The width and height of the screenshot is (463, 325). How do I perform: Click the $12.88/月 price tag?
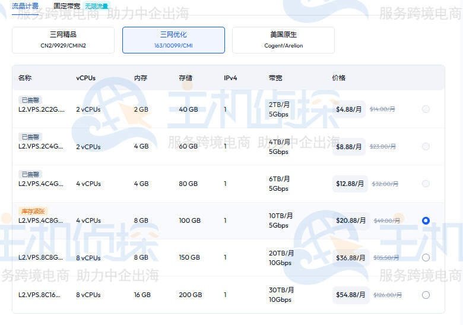tap(350, 184)
